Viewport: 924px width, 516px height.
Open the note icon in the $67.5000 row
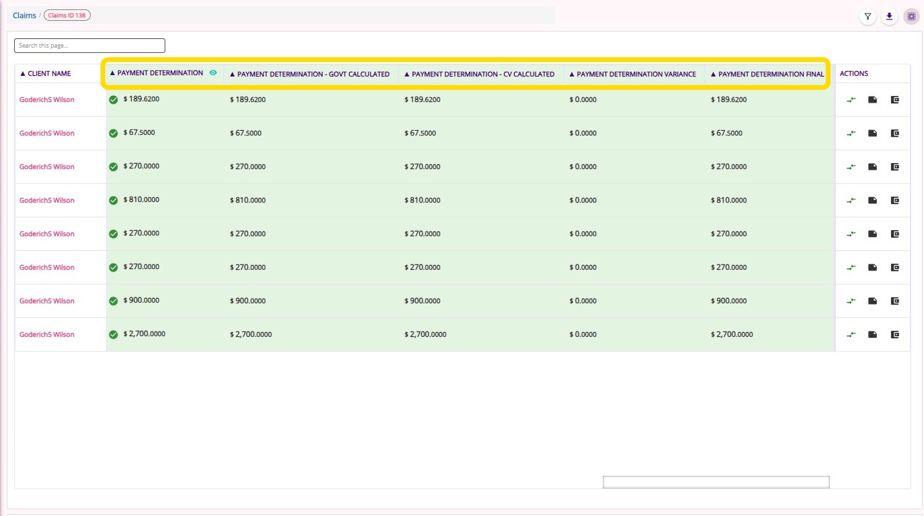coord(872,134)
